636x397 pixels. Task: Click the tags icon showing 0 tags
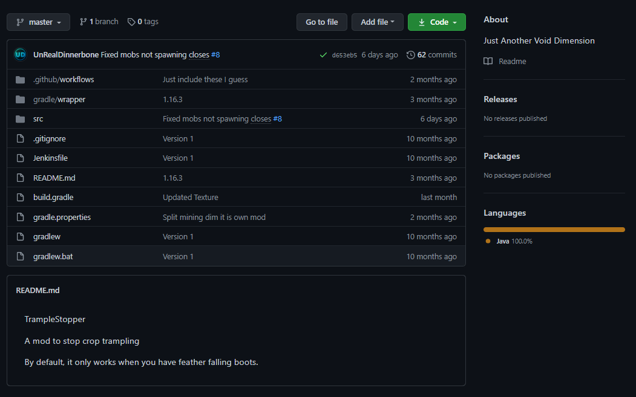tap(131, 21)
